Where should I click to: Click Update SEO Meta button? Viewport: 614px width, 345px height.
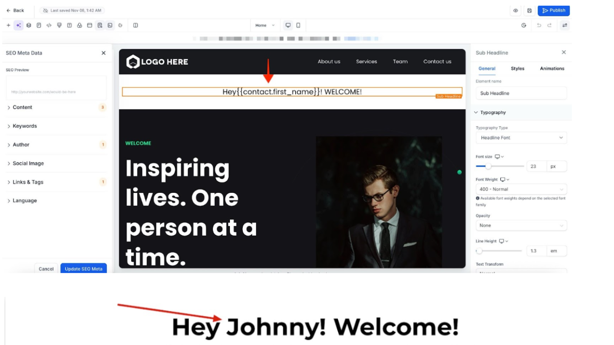[83, 269]
